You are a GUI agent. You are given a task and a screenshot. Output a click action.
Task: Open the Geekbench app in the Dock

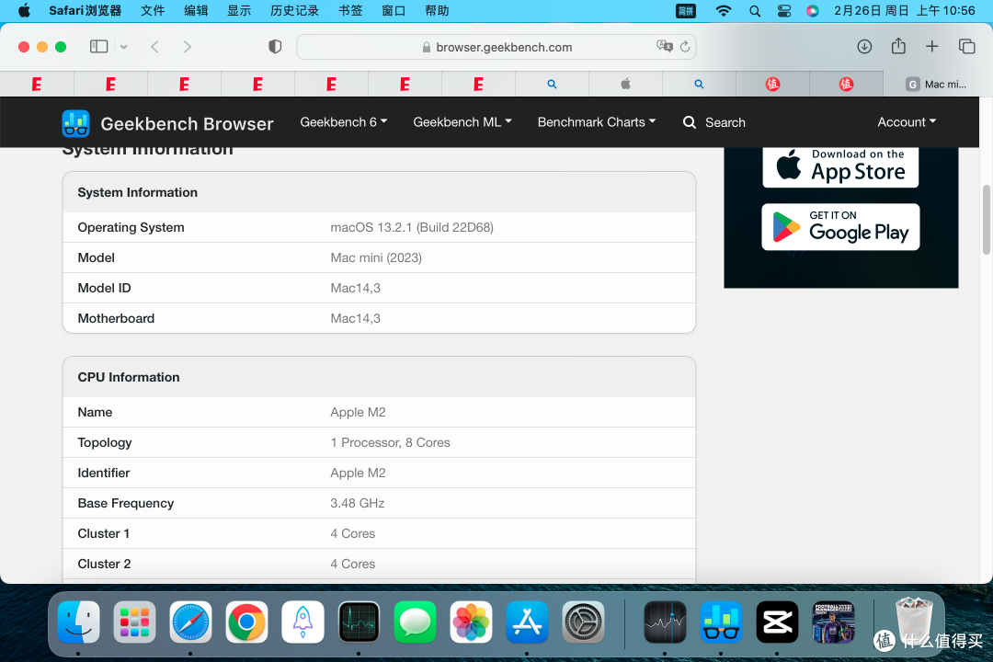click(x=721, y=622)
